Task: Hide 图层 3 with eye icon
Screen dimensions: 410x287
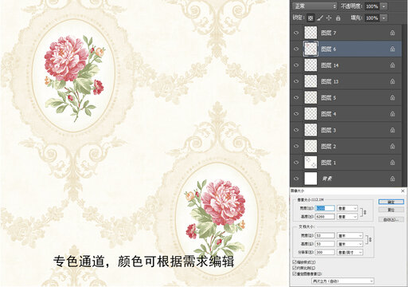Action: pyautogui.click(x=296, y=130)
